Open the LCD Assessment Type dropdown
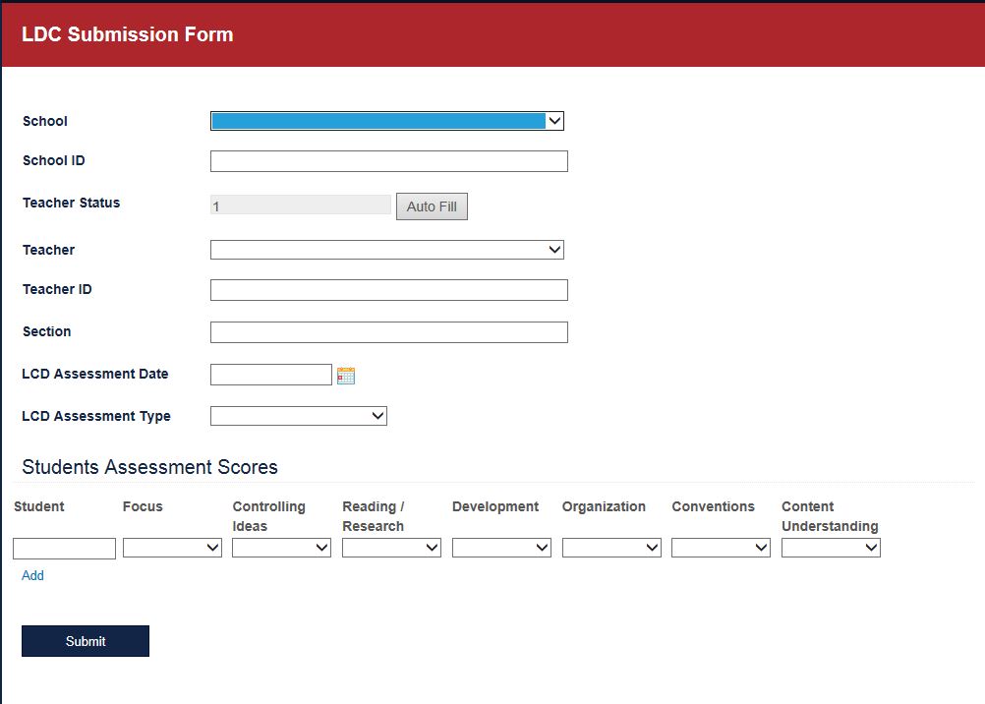The image size is (985, 704). tap(298, 415)
